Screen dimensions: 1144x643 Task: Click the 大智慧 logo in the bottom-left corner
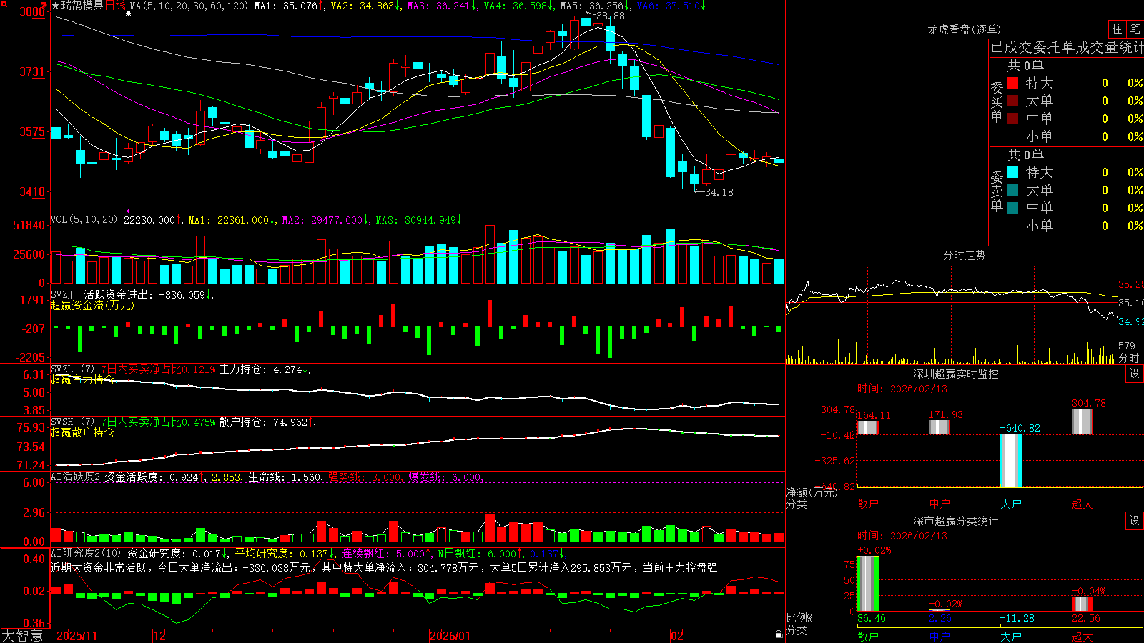coord(22,636)
